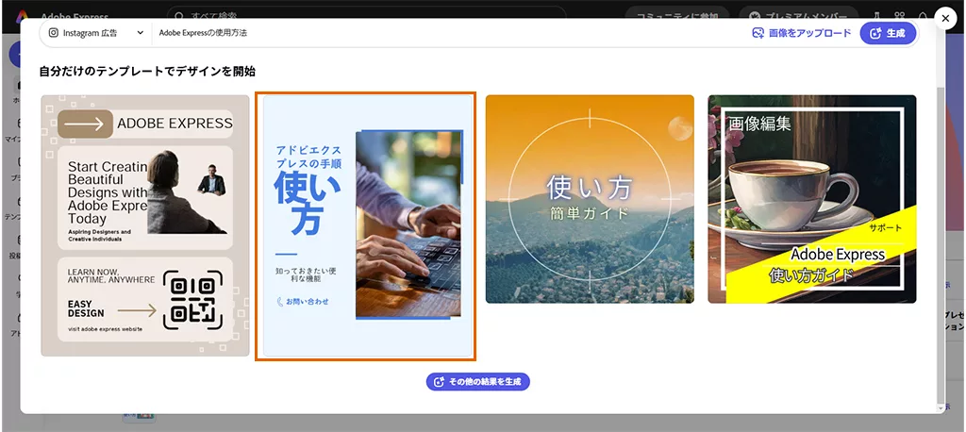This screenshot has height=432, width=966.
Task: Click その他の結果を生成 to generate more results
Action: [478, 381]
